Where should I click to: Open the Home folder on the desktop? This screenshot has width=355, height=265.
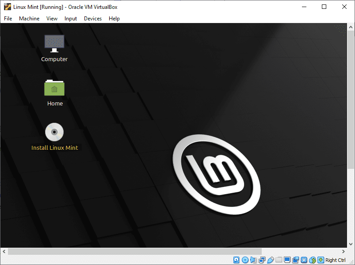point(54,88)
